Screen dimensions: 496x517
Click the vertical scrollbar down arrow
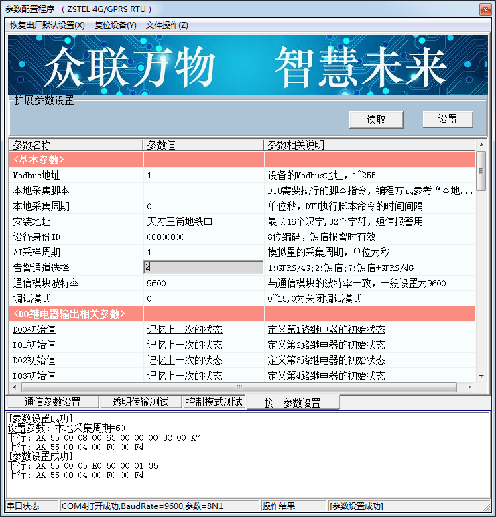point(481,376)
